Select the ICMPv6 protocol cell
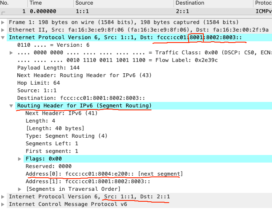The height and width of the screenshot is (211, 272). pos(264,11)
